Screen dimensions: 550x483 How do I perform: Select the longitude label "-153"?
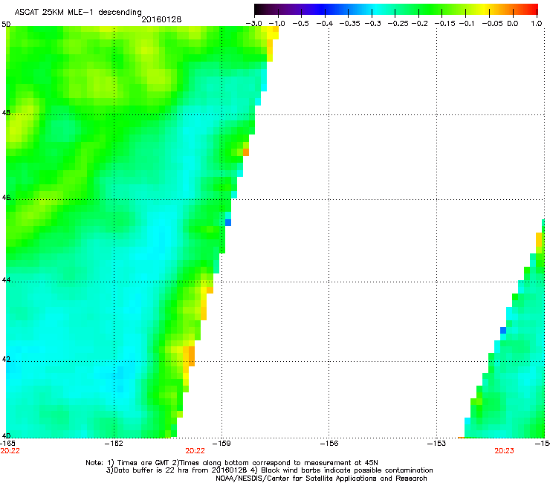(436, 444)
